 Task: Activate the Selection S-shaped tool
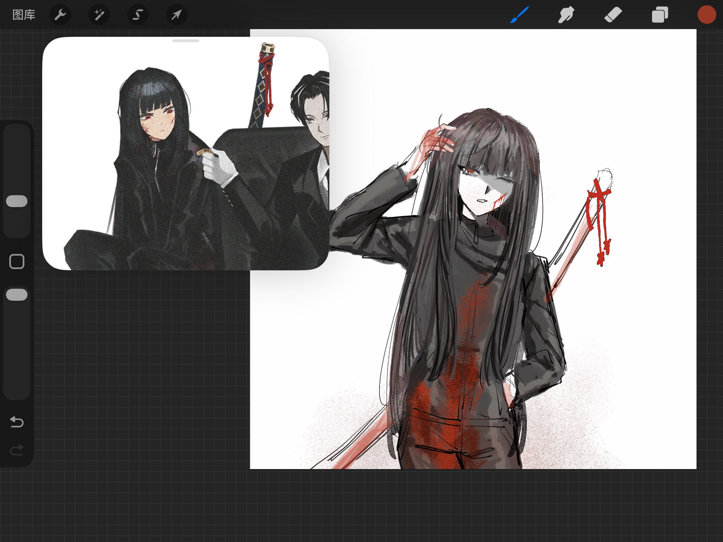tap(138, 15)
